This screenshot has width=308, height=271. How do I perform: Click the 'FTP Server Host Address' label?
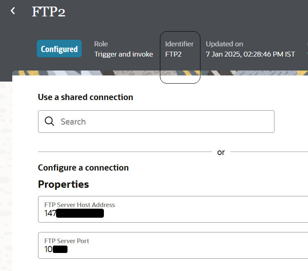79,205
